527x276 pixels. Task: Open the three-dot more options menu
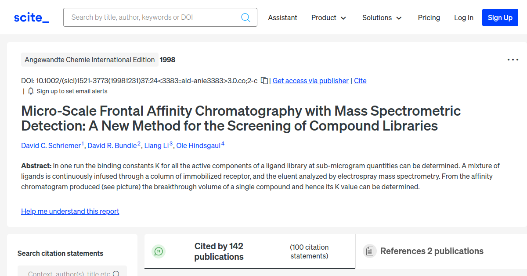click(513, 60)
